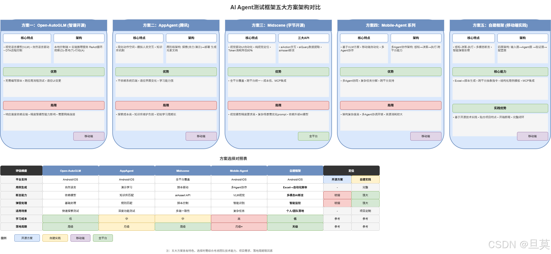Select the 实践优势 bar in 自建框架 card

point(500,108)
